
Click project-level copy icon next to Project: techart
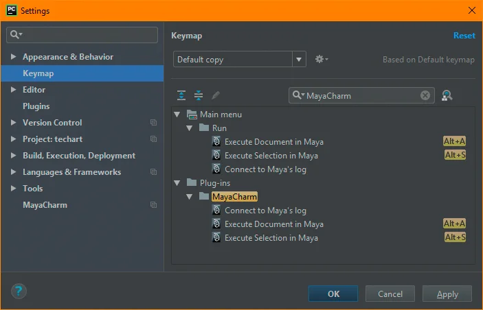[153, 139]
